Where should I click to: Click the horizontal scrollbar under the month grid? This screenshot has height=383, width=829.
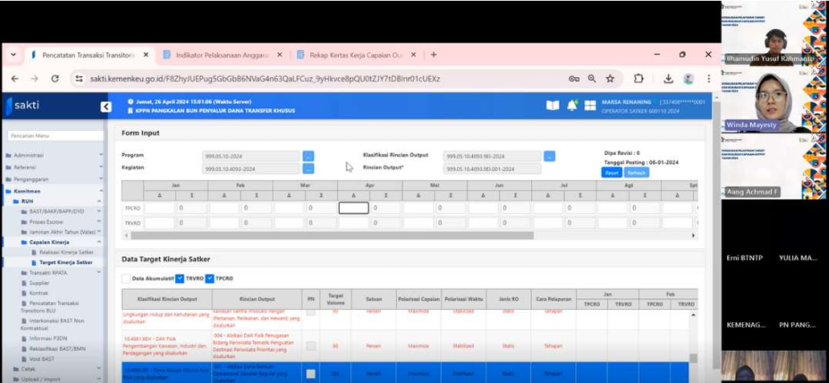[x=333, y=235]
